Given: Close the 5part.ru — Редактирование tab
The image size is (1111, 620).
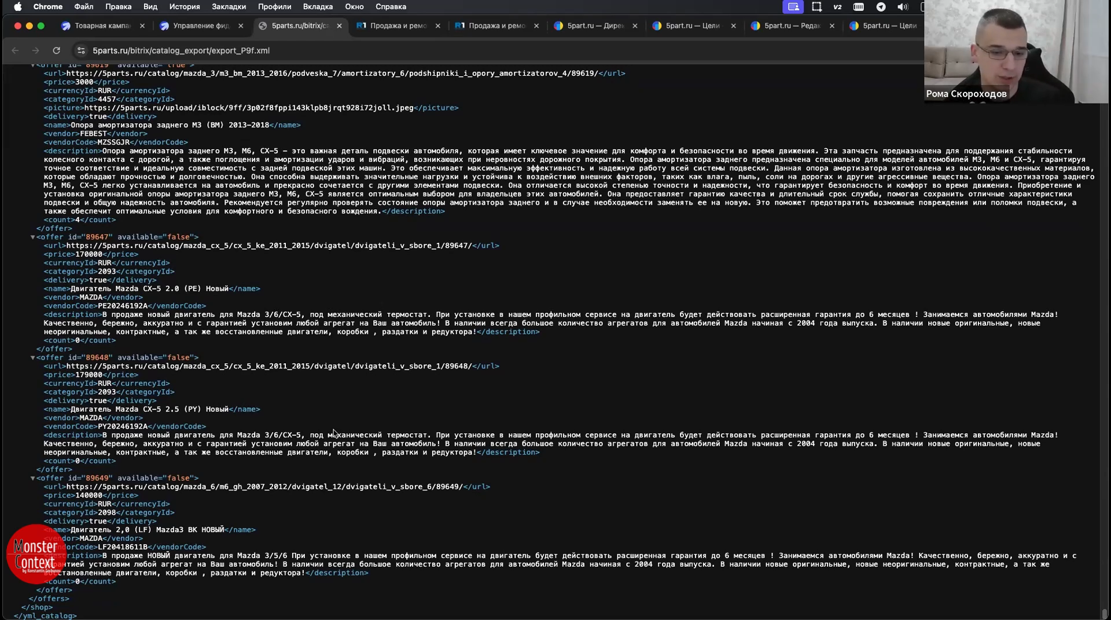Looking at the screenshot, I should click(x=832, y=26).
